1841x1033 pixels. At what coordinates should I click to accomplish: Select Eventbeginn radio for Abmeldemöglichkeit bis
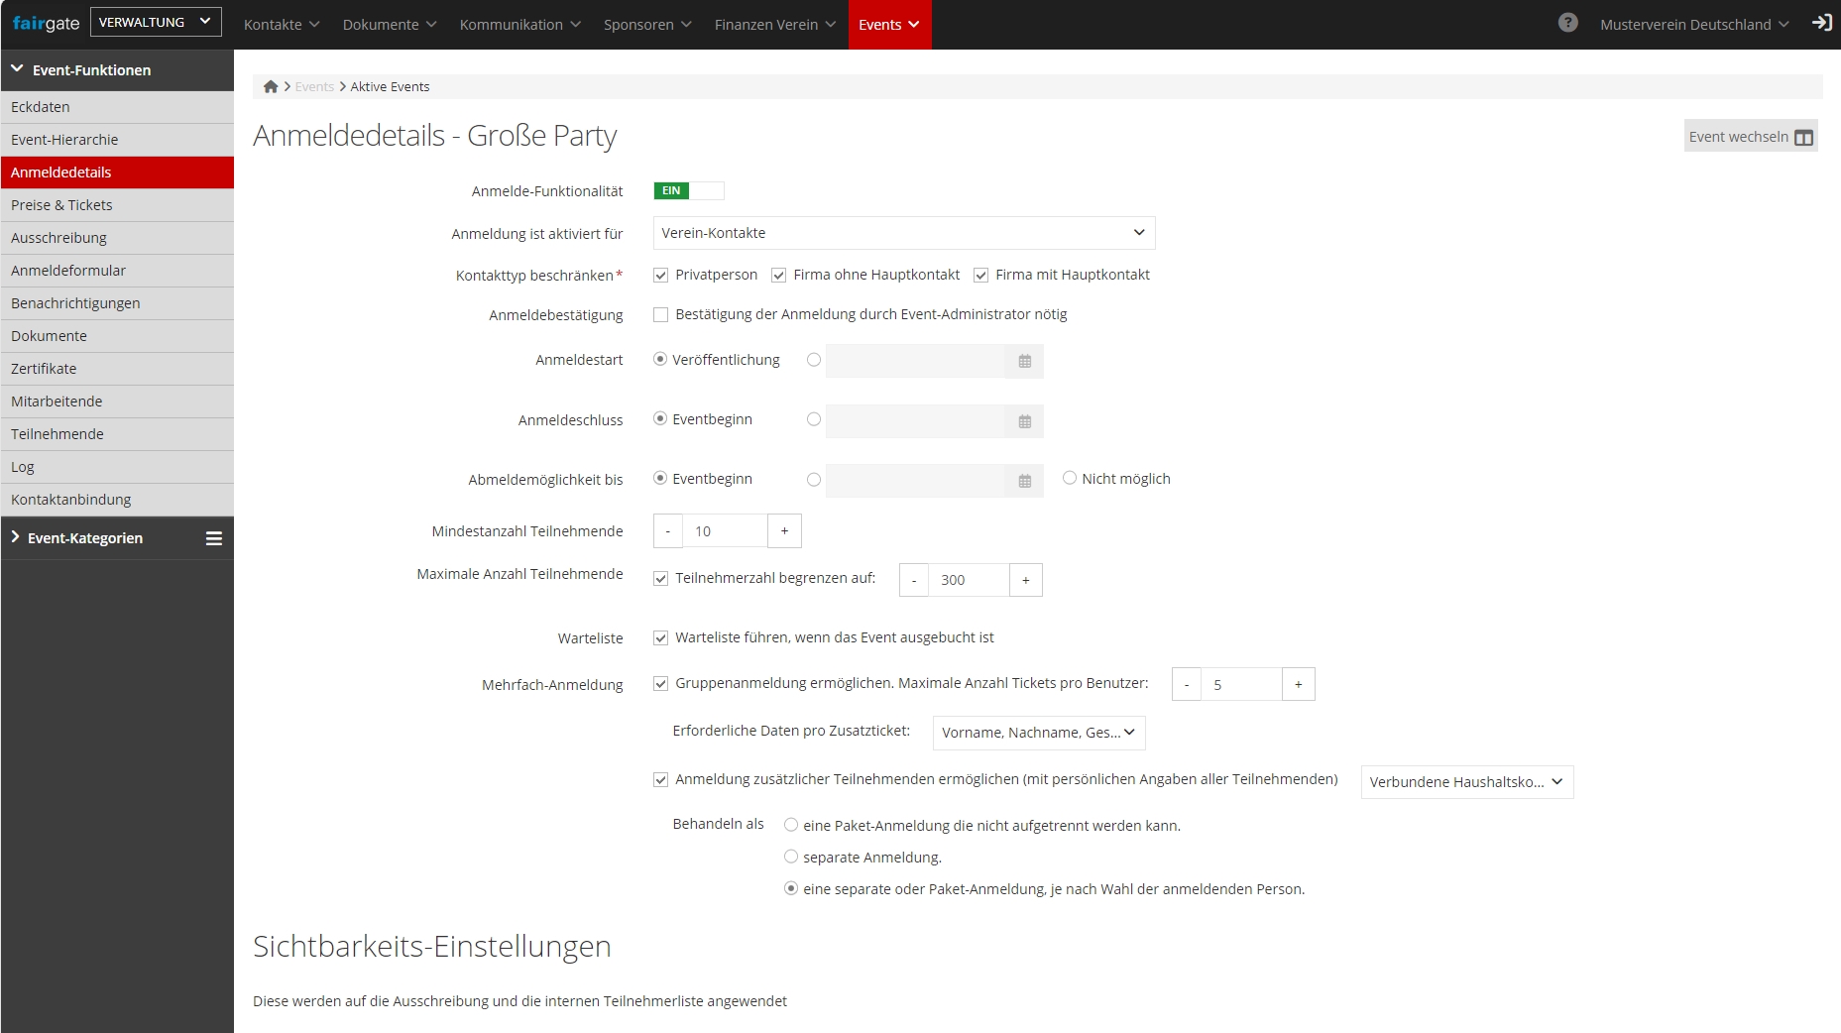660,478
